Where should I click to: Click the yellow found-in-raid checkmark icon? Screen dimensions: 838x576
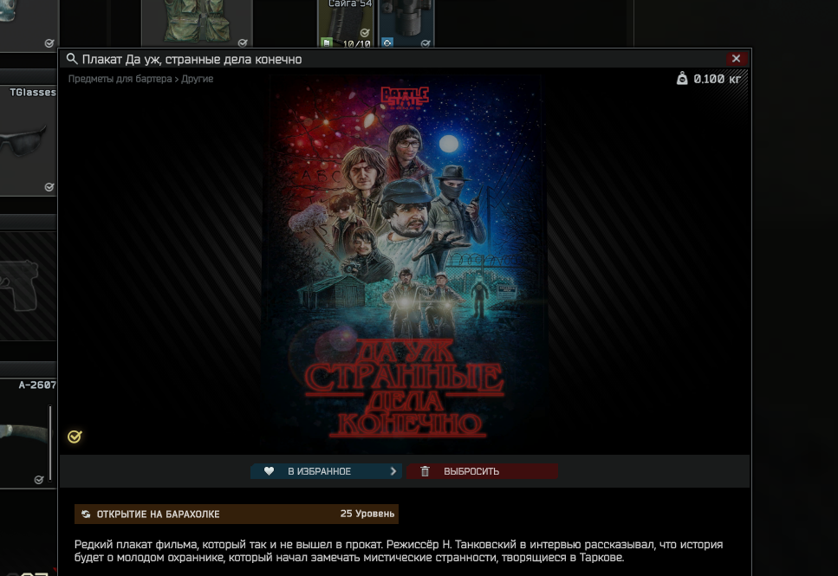75,437
